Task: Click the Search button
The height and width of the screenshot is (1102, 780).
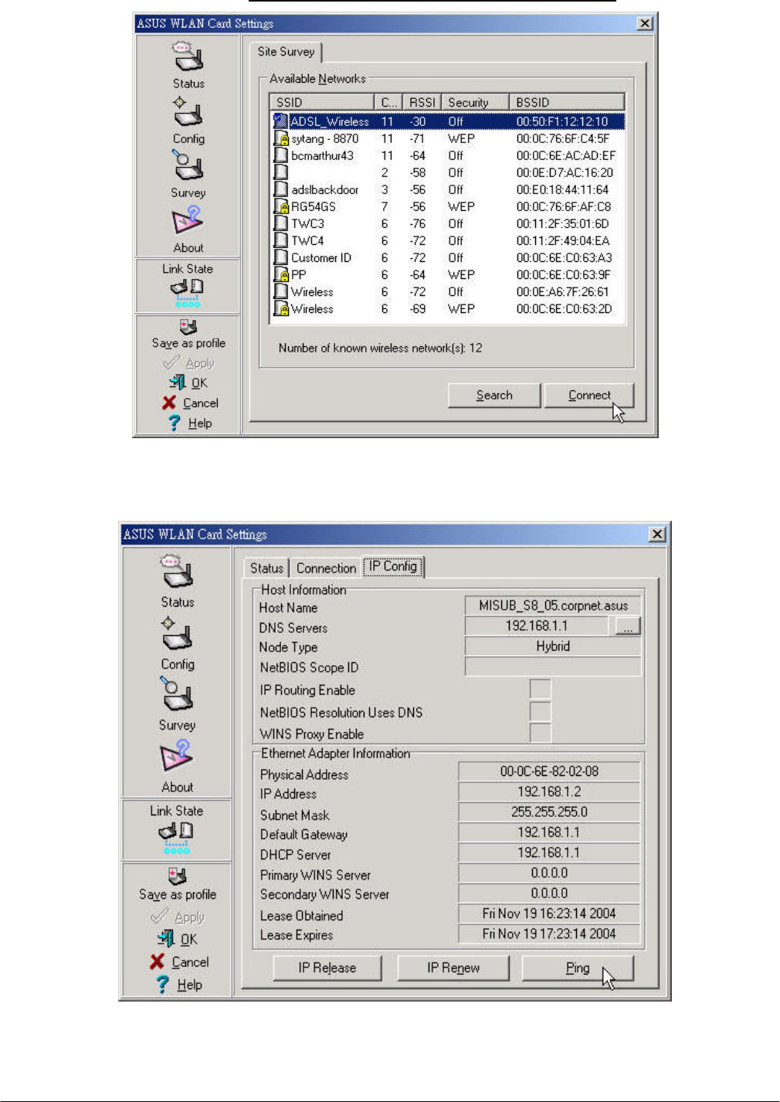Action: tap(494, 395)
